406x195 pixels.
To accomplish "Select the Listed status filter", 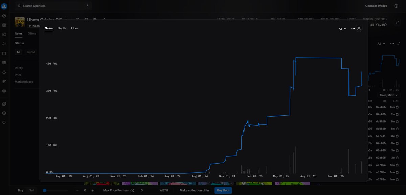I will 31,52.
